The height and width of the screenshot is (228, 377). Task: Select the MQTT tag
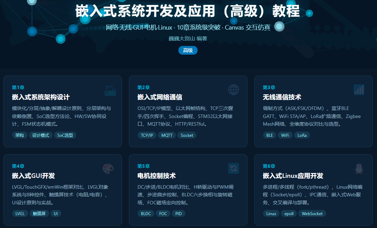click(x=167, y=135)
